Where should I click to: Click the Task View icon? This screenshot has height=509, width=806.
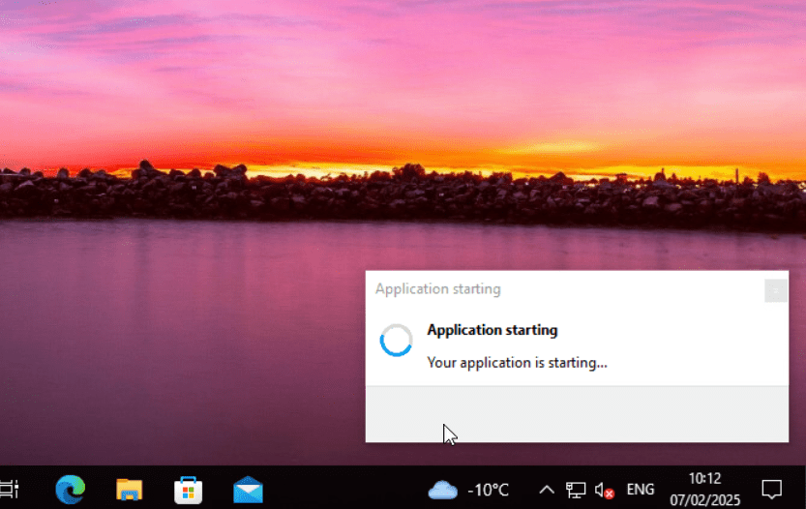(x=9, y=489)
